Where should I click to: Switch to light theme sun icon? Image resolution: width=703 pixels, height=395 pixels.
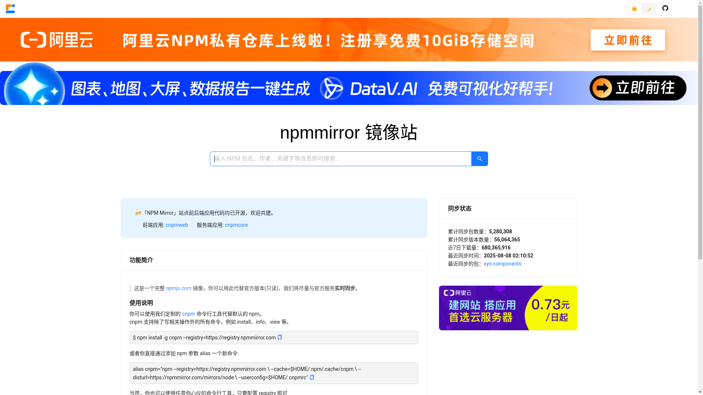pyautogui.click(x=634, y=9)
